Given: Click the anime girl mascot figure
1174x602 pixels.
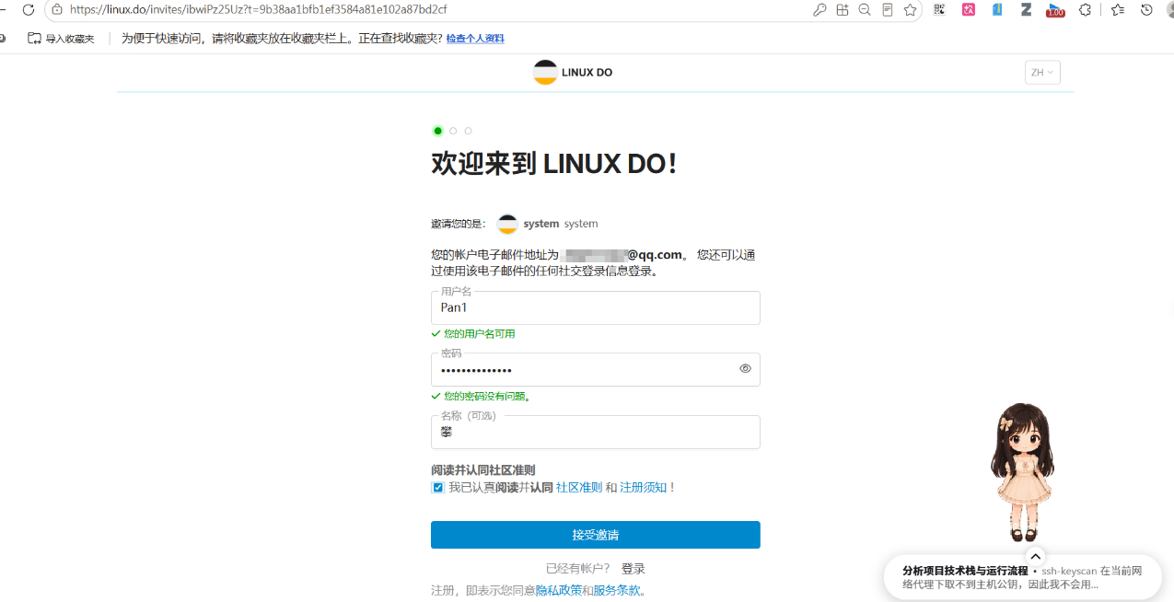Looking at the screenshot, I should pos(1021,471).
